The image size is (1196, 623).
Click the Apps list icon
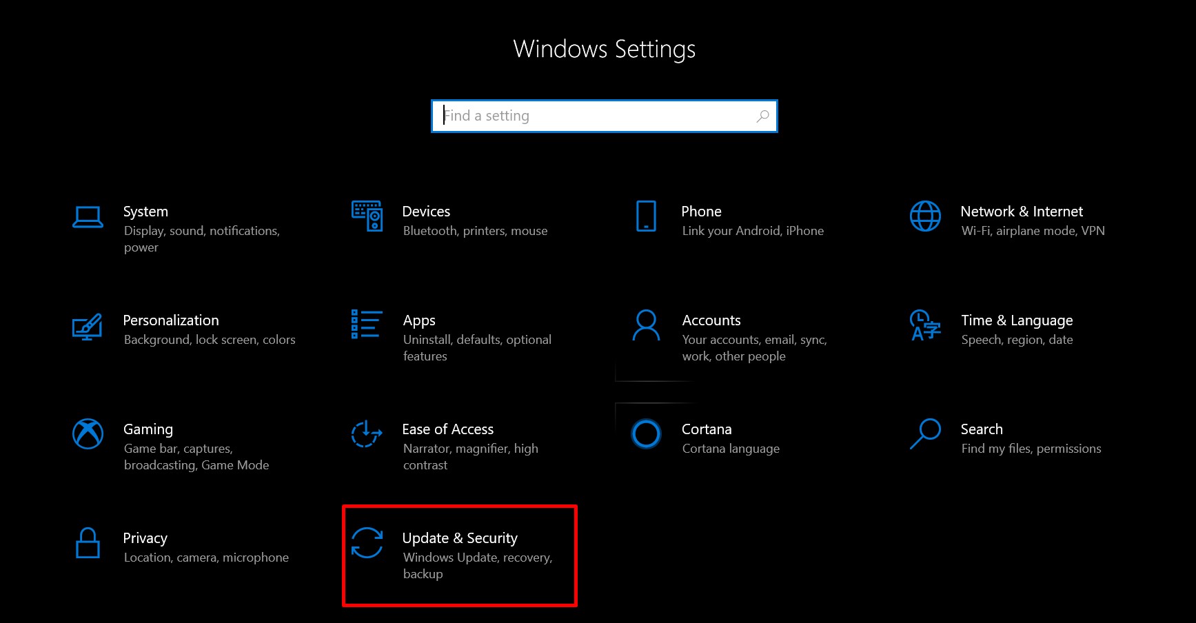367,324
